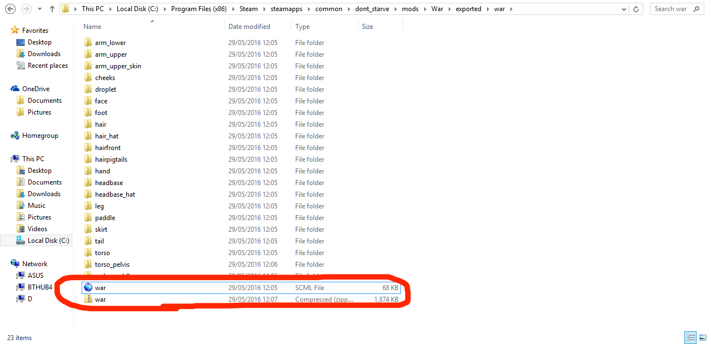The height and width of the screenshot is (344, 711).
Task: Select the skirt folder icon
Action: coord(88,230)
